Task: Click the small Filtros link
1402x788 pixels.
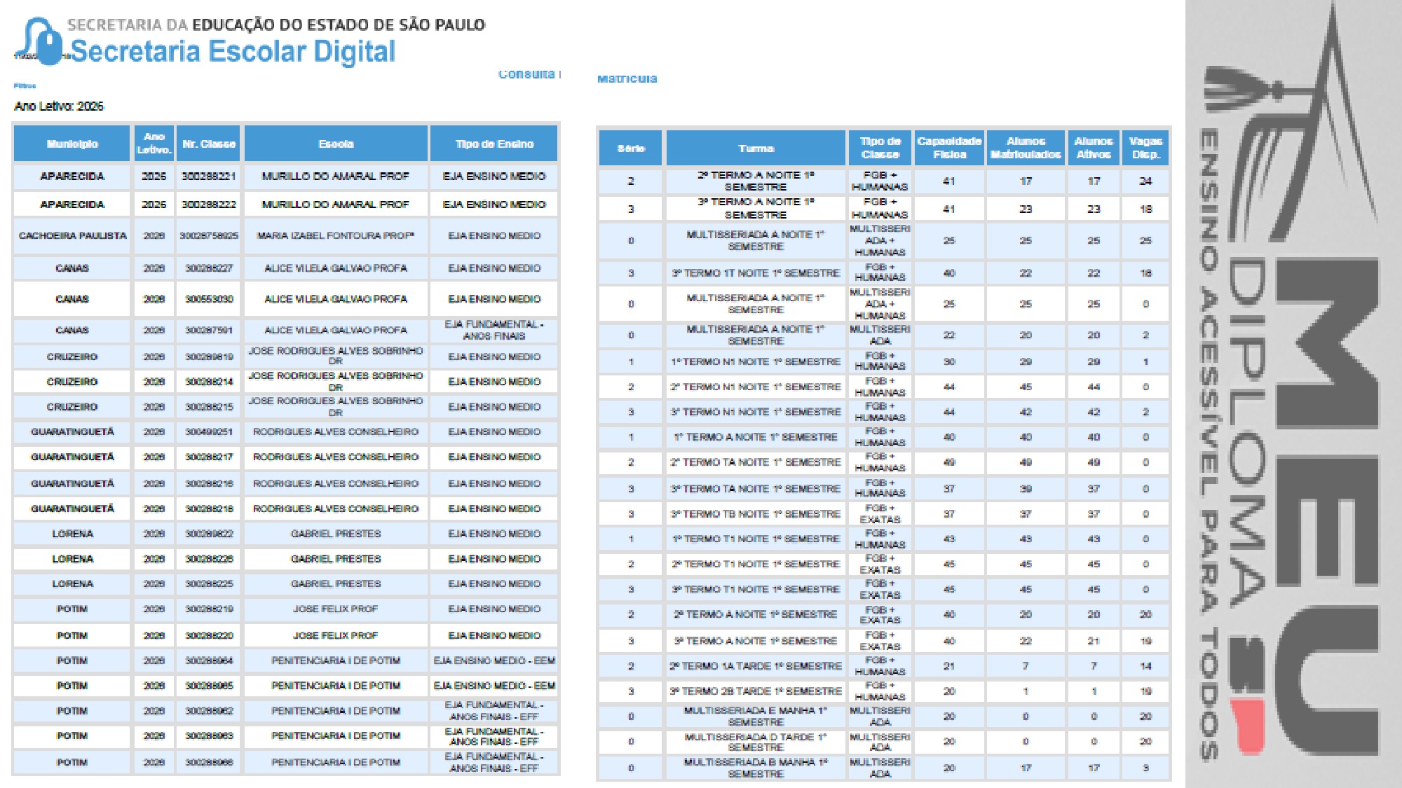Action: coord(25,85)
